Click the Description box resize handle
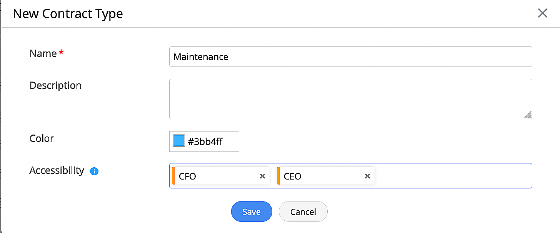This screenshot has height=233, width=560. pos(528,115)
